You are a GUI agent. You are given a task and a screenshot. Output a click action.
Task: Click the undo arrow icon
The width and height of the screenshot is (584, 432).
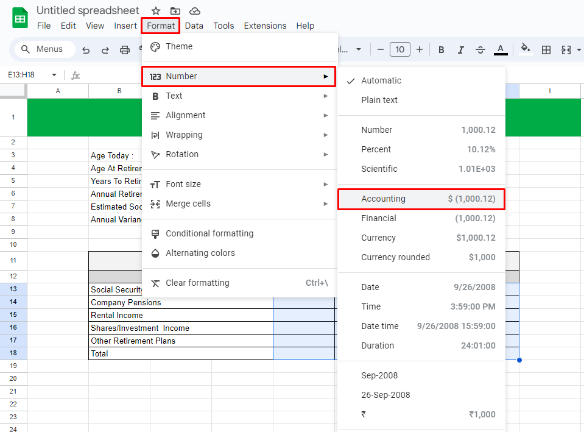click(x=86, y=49)
